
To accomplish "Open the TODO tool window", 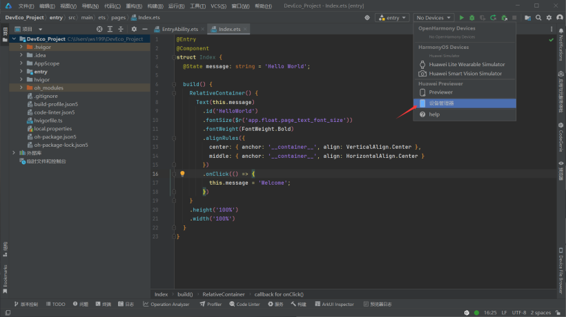I will pos(56,305).
